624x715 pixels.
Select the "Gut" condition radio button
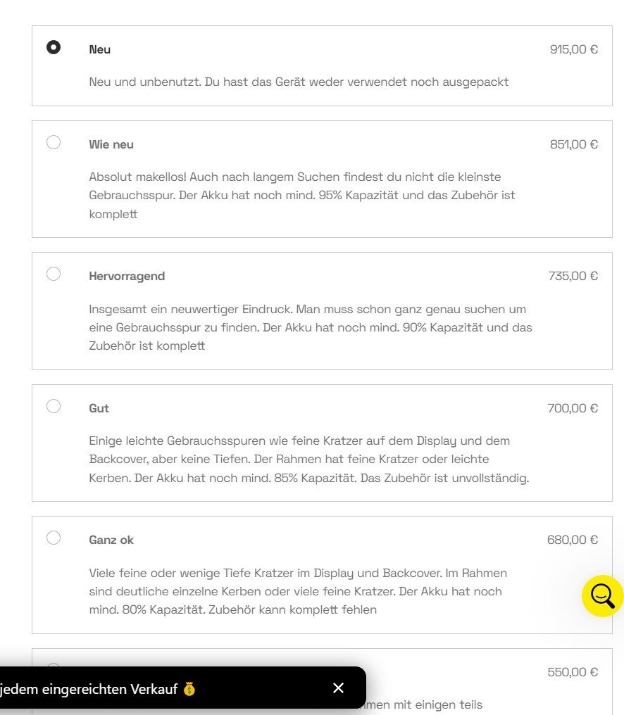pyautogui.click(x=54, y=406)
